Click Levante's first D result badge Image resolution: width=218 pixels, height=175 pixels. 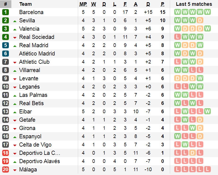point(178,78)
